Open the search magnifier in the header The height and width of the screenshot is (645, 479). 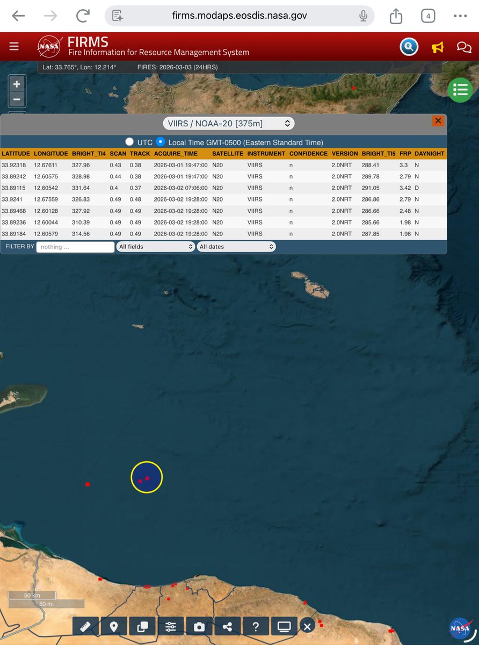coord(409,47)
